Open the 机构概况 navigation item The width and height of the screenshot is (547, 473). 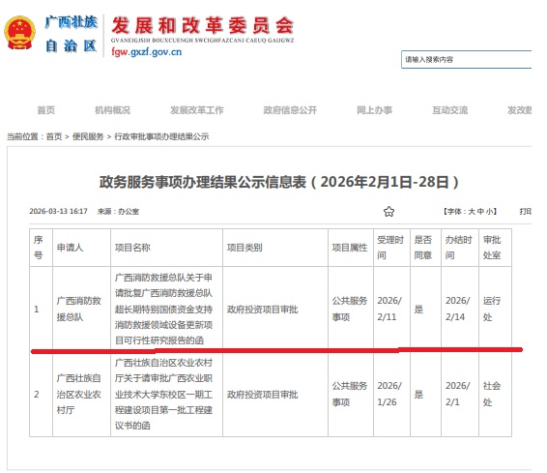coord(112,110)
